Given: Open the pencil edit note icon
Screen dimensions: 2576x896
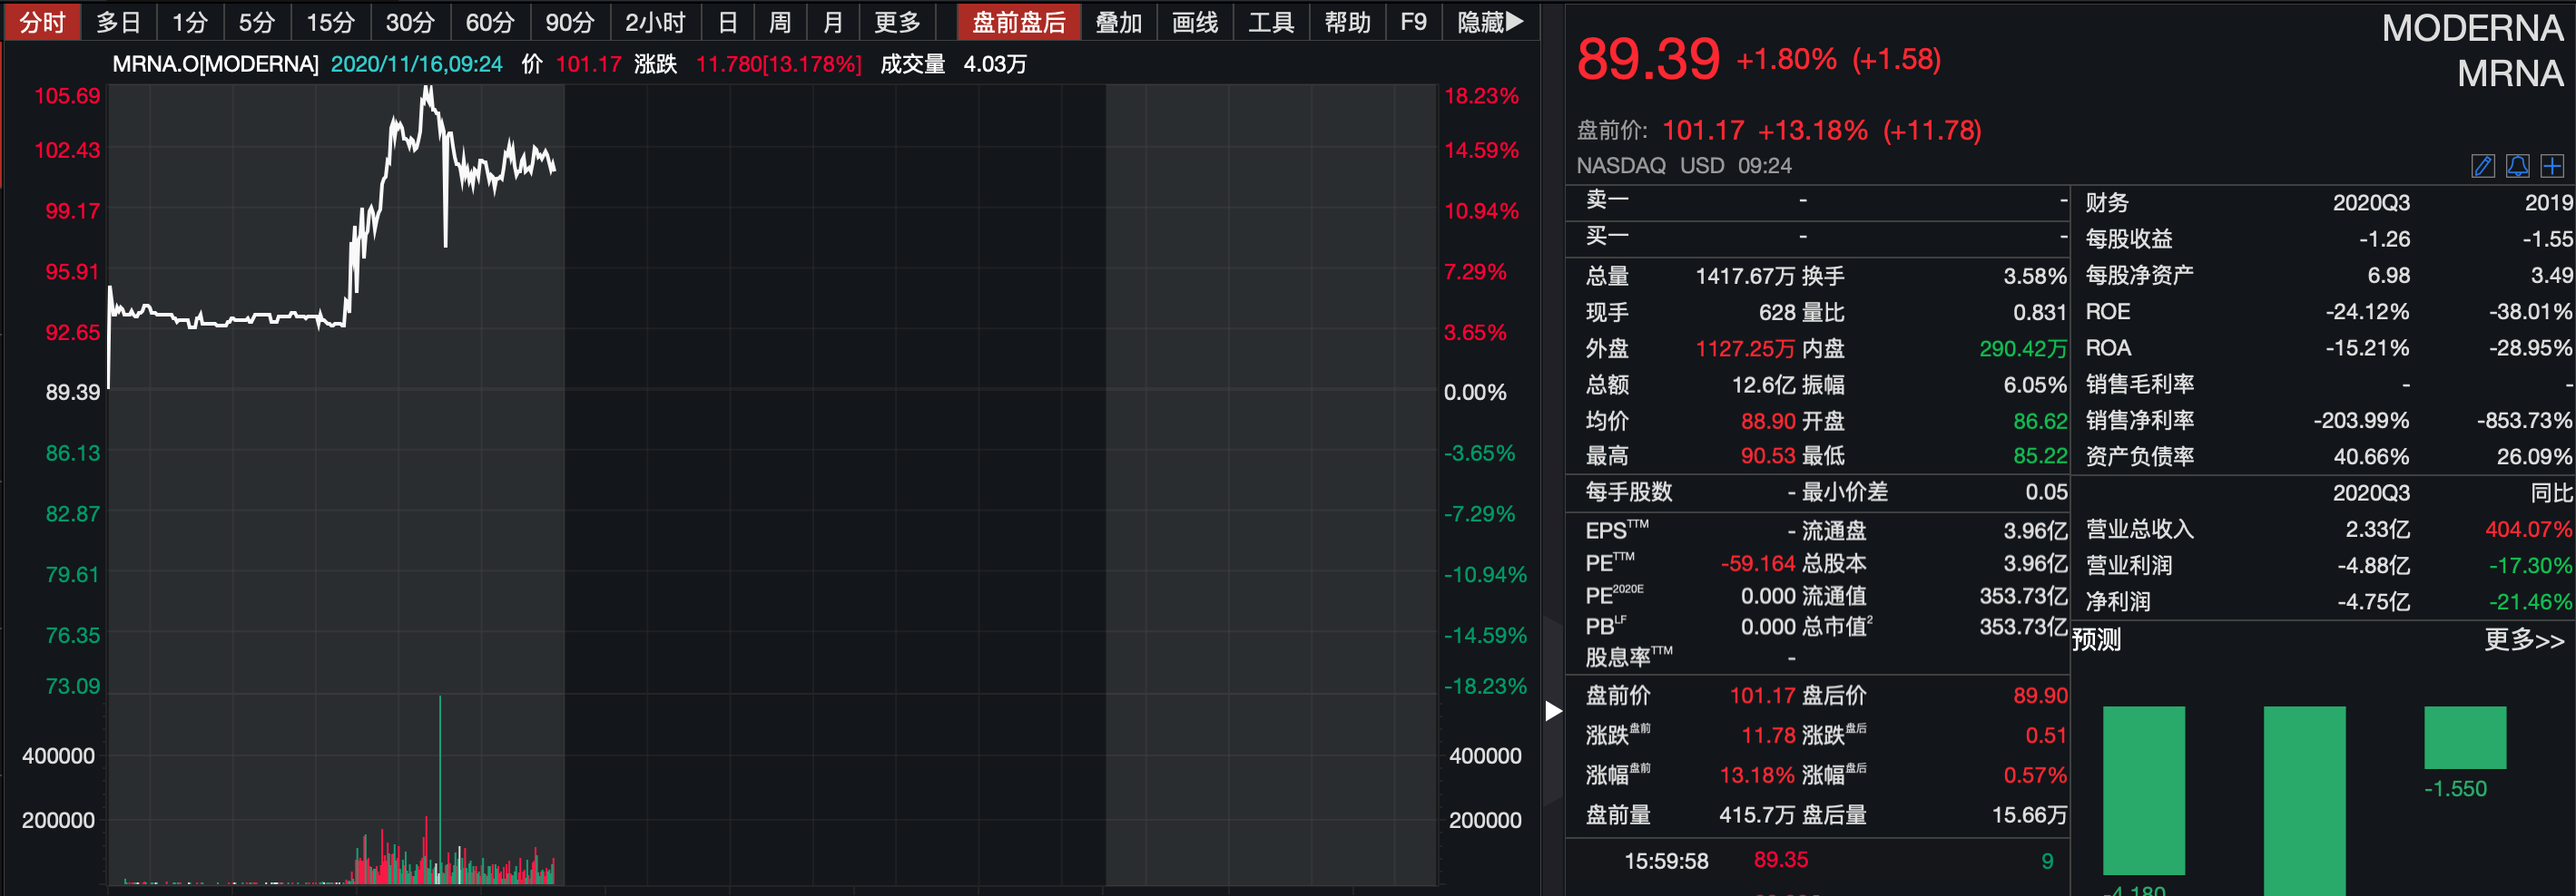Looking at the screenshot, I should (x=2483, y=166).
